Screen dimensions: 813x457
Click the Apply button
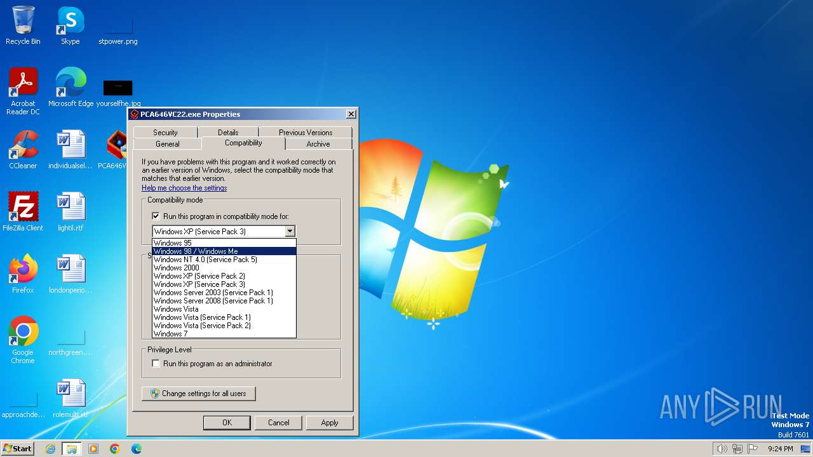[330, 423]
